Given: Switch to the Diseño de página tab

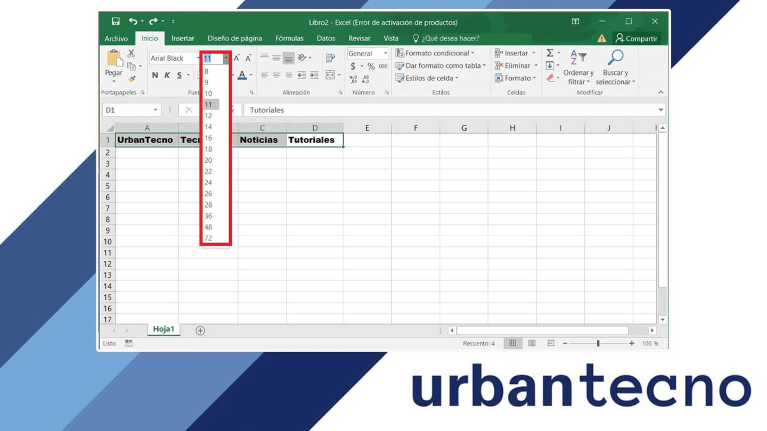Looking at the screenshot, I should click(x=235, y=38).
